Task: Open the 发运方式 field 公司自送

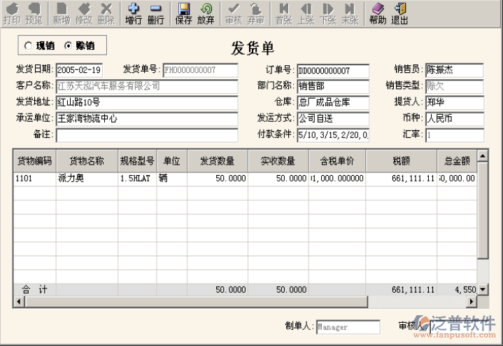Action: coord(333,118)
